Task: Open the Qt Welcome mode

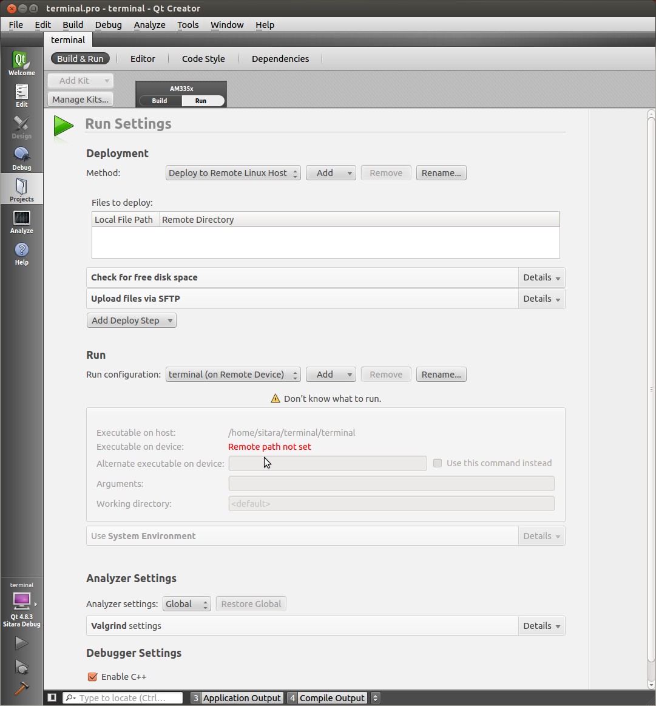Action: pyautogui.click(x=21, y=64)
